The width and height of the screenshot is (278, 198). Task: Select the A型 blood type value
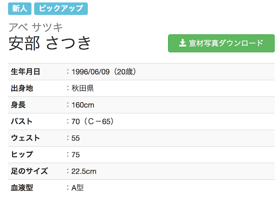[77, 188]
